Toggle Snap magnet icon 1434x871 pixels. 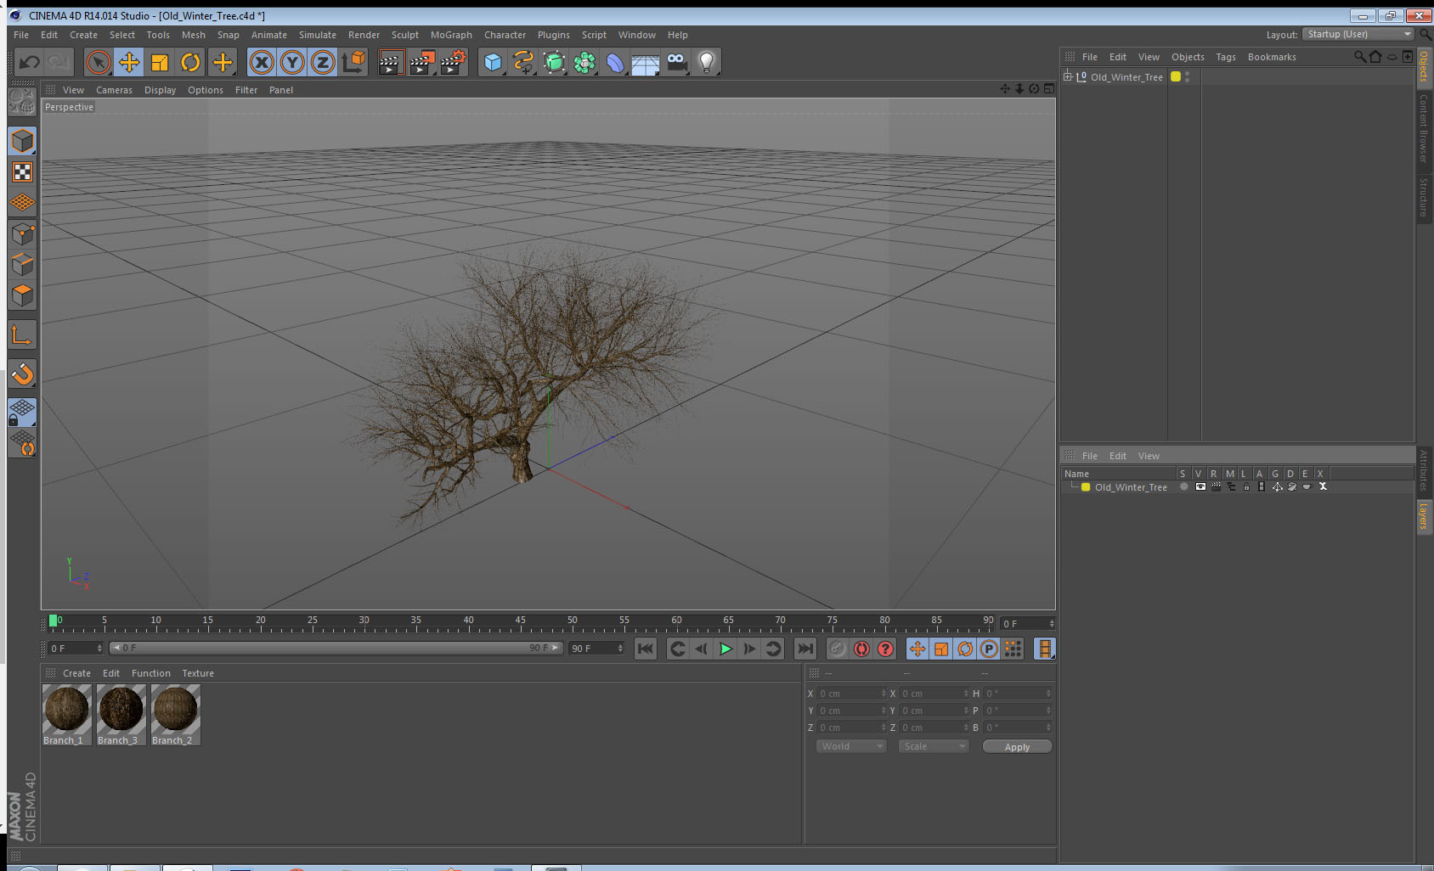point(22,374)
